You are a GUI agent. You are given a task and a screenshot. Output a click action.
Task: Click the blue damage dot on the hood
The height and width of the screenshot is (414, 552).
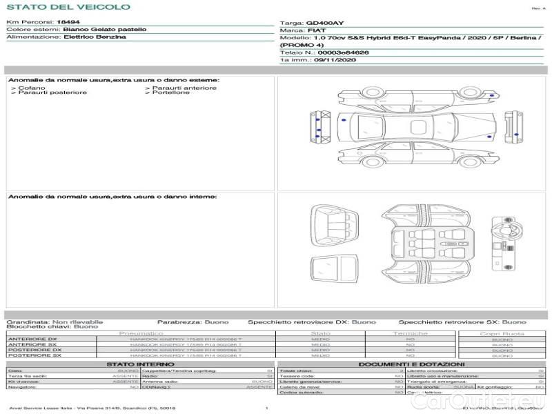coord(489,136)
